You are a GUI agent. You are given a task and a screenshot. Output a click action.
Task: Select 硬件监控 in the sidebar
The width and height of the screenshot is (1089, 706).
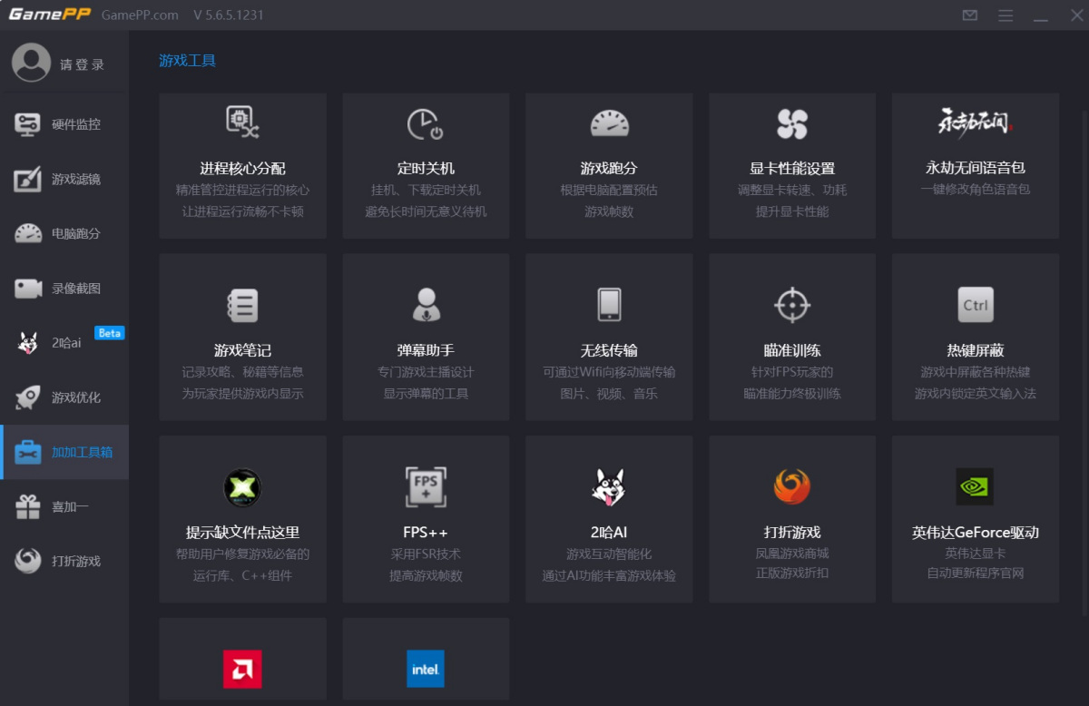tap(64, 123)
